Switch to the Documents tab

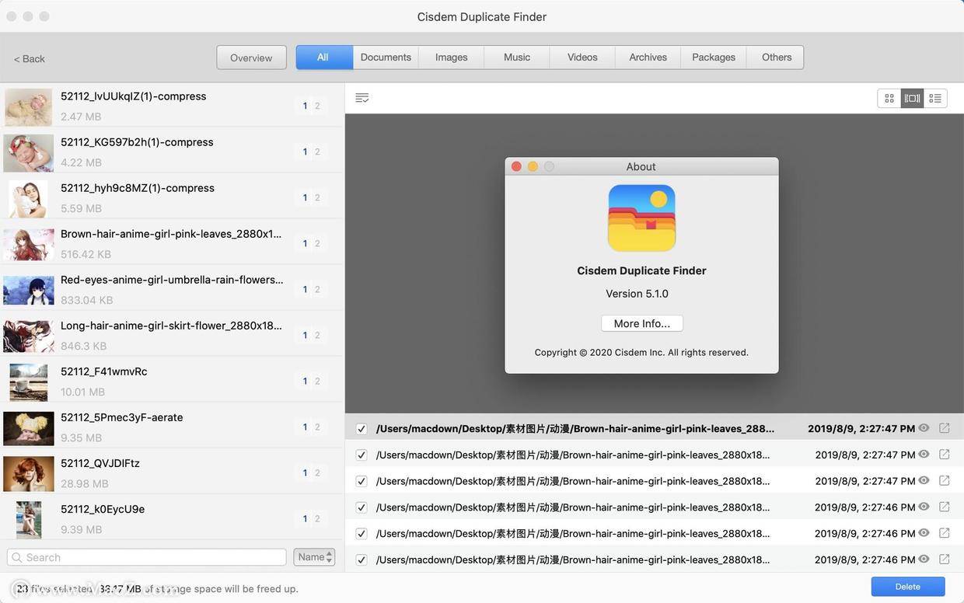[386, 58]
